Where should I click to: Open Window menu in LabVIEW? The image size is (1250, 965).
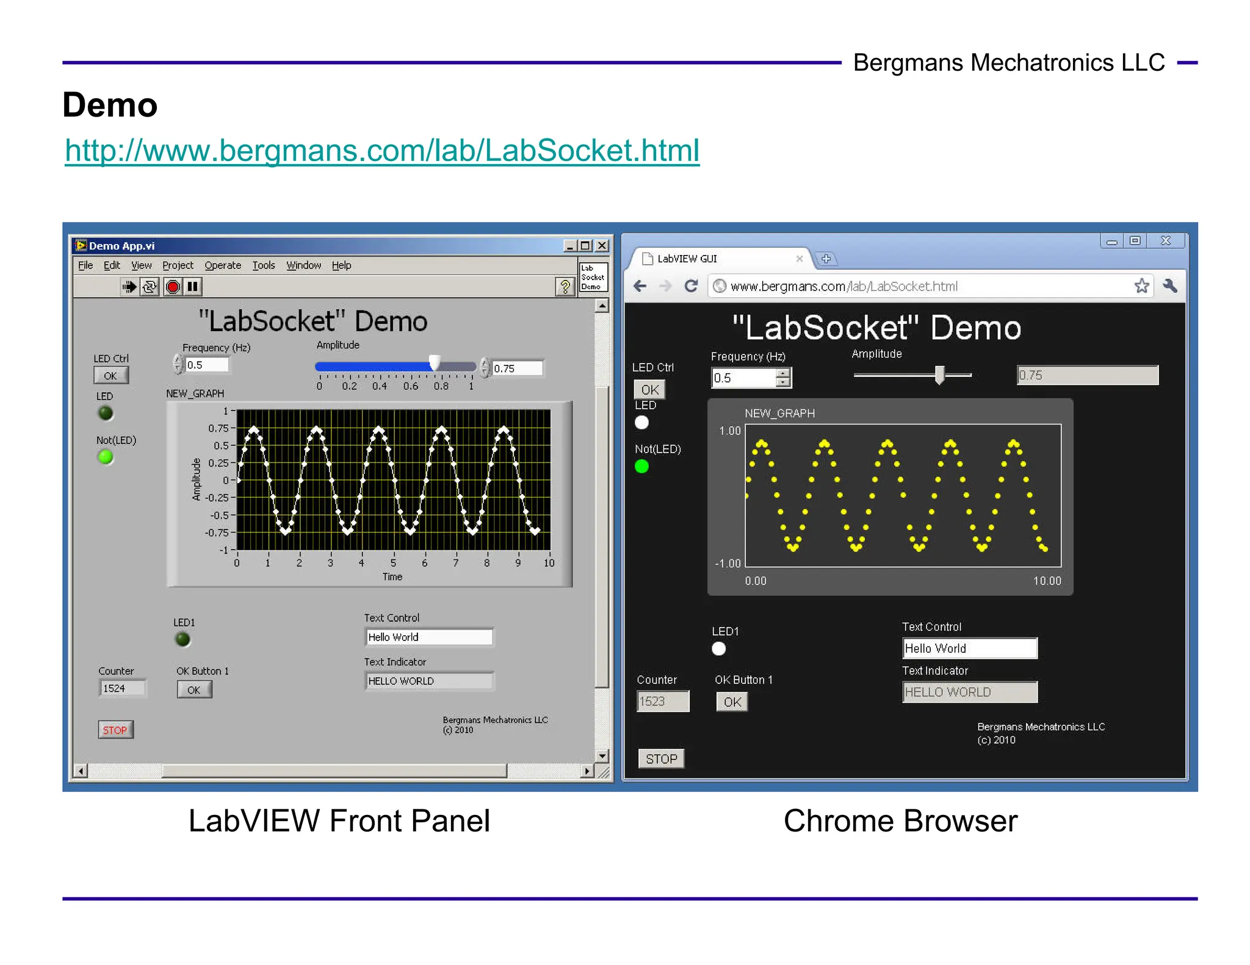(303, 265)
